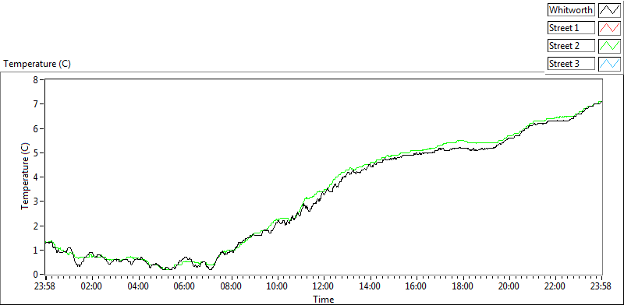This screenshot has height=305, width=624.
Task: Click the ending 23:58 time label
Action: point(601,286)
